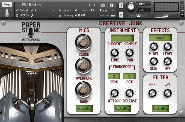Click the effects SIZE knob
The width and height of the screenshot is (185, 122).
(x=154, y=61)
